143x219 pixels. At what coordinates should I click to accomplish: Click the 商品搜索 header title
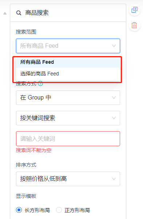tap(37, 13)
